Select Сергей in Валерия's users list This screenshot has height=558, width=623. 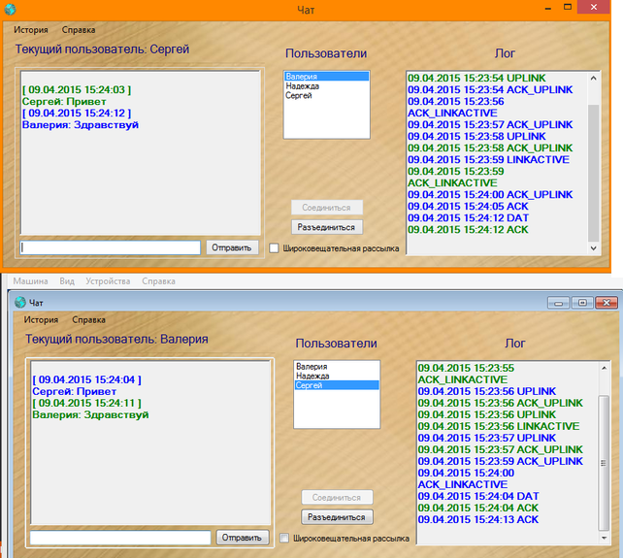[337, 385]
